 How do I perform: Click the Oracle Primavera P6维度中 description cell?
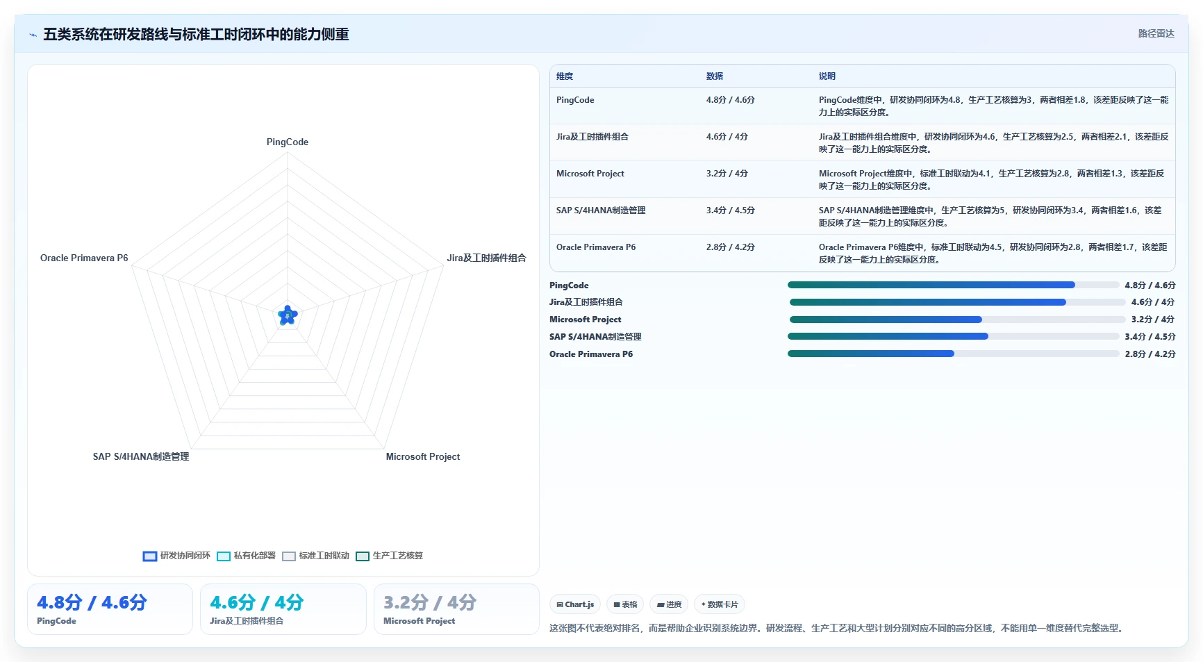click(993, 254)
